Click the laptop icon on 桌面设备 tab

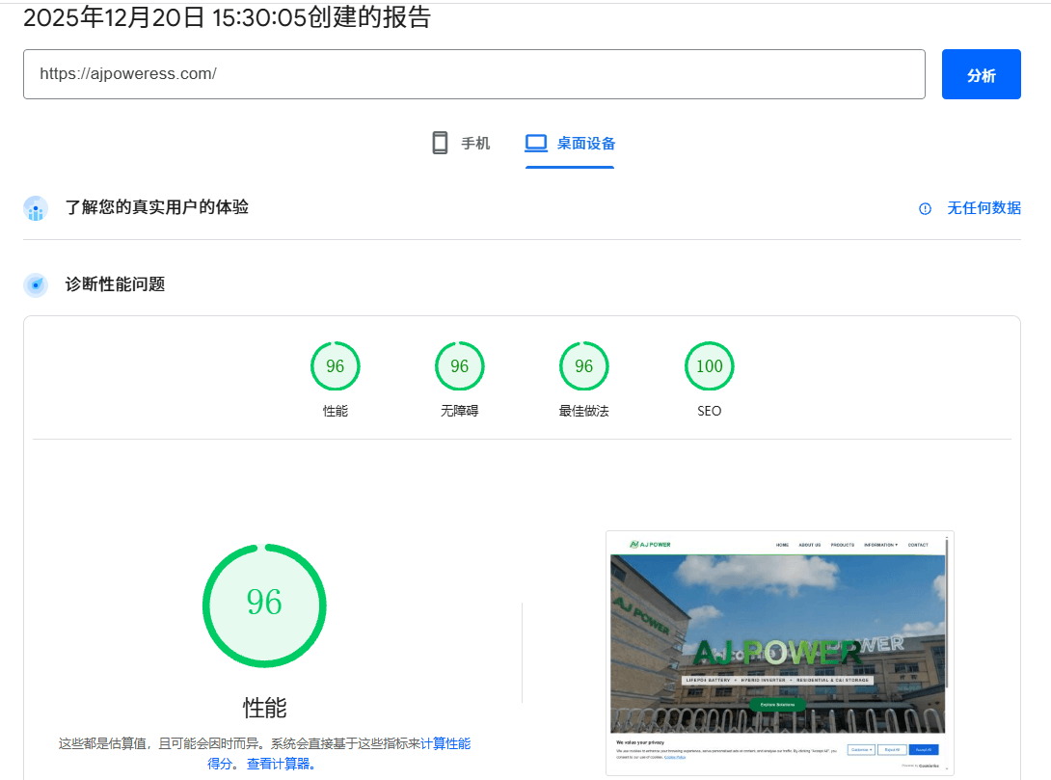535,142
